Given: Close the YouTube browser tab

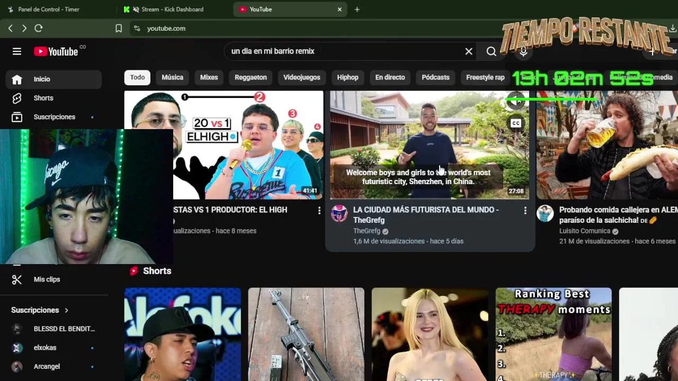Looking at the screenshot, I should point(340,10).
